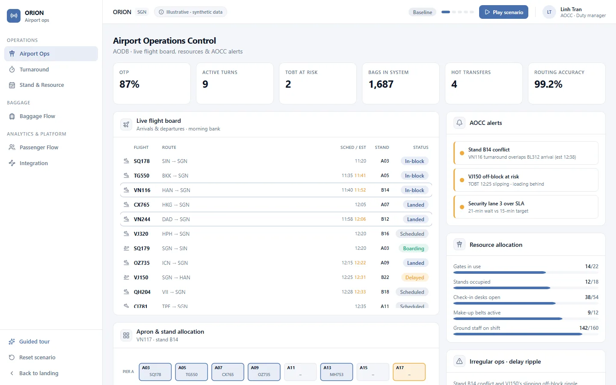616x385 pixels.
Task: Click the SGN airport badge
Action: (x=142, y=12)
